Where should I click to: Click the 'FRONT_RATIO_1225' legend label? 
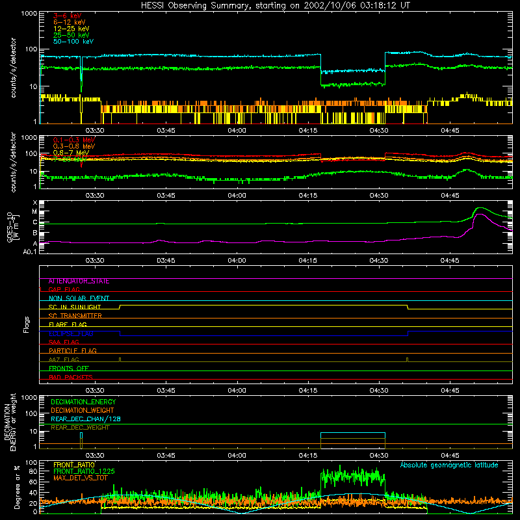coord(84,471)
